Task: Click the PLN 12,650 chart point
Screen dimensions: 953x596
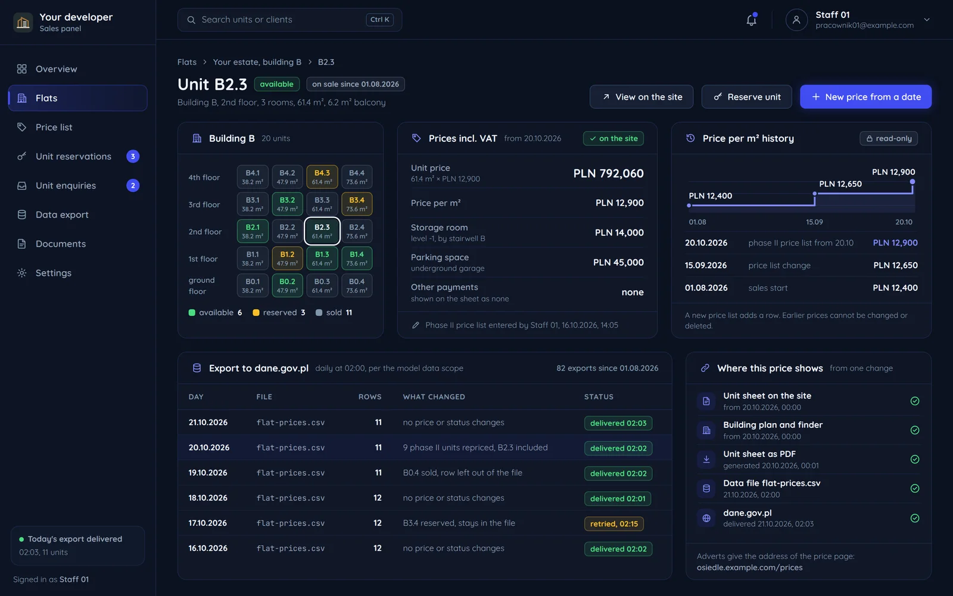Action: pyautogui.click(x=815, y=194)
